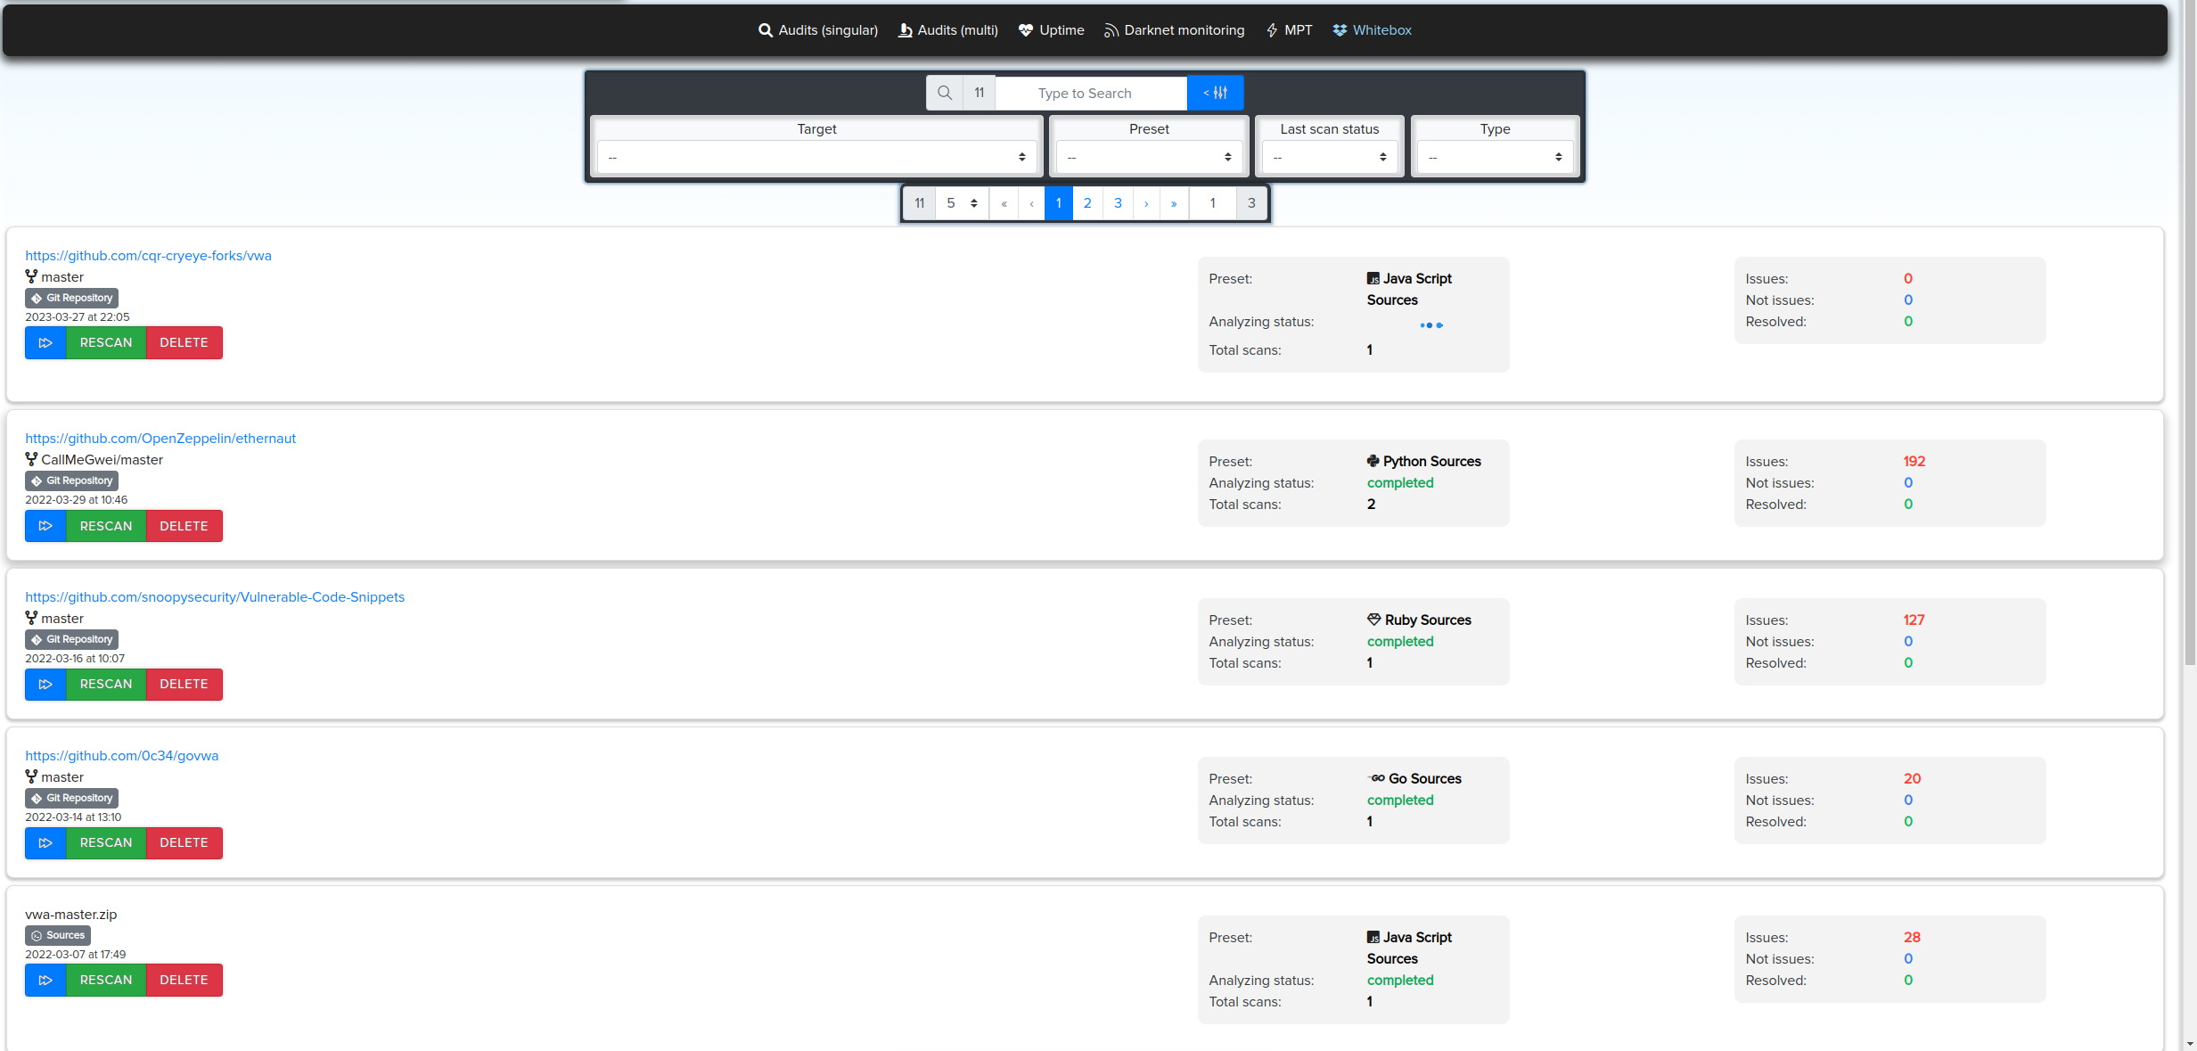The width and height of the screenshot is (2197, 1051).
Task: Click the Sources badge under vwa-master.zip
Action: click(58, 935)
